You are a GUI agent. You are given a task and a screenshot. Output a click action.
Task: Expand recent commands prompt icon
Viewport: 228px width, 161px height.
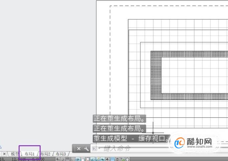[x=95, y=149]
